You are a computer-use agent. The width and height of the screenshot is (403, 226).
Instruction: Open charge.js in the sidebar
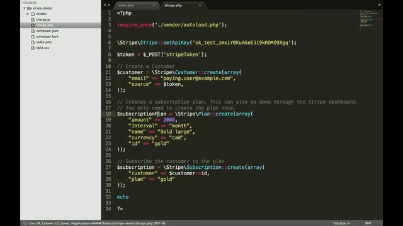click(x=43, y=19)
